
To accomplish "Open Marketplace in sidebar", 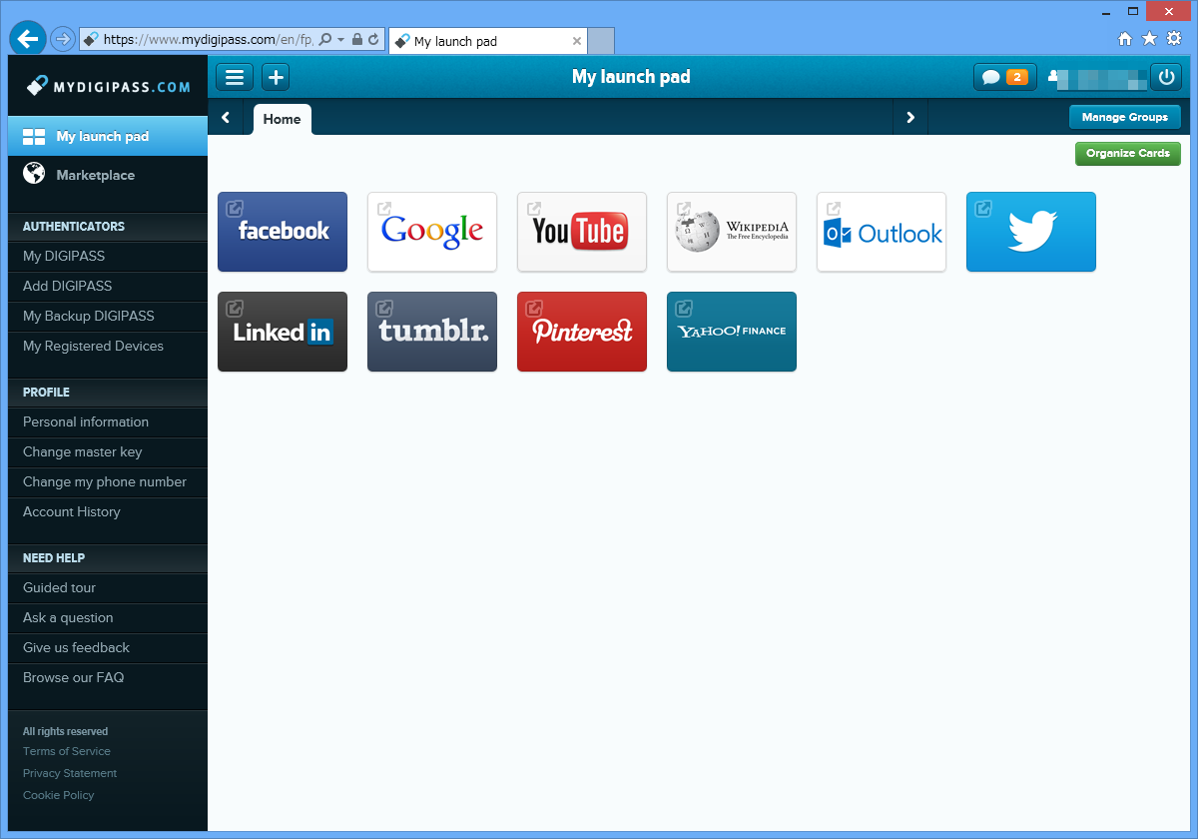I will [x=108, y=175].
